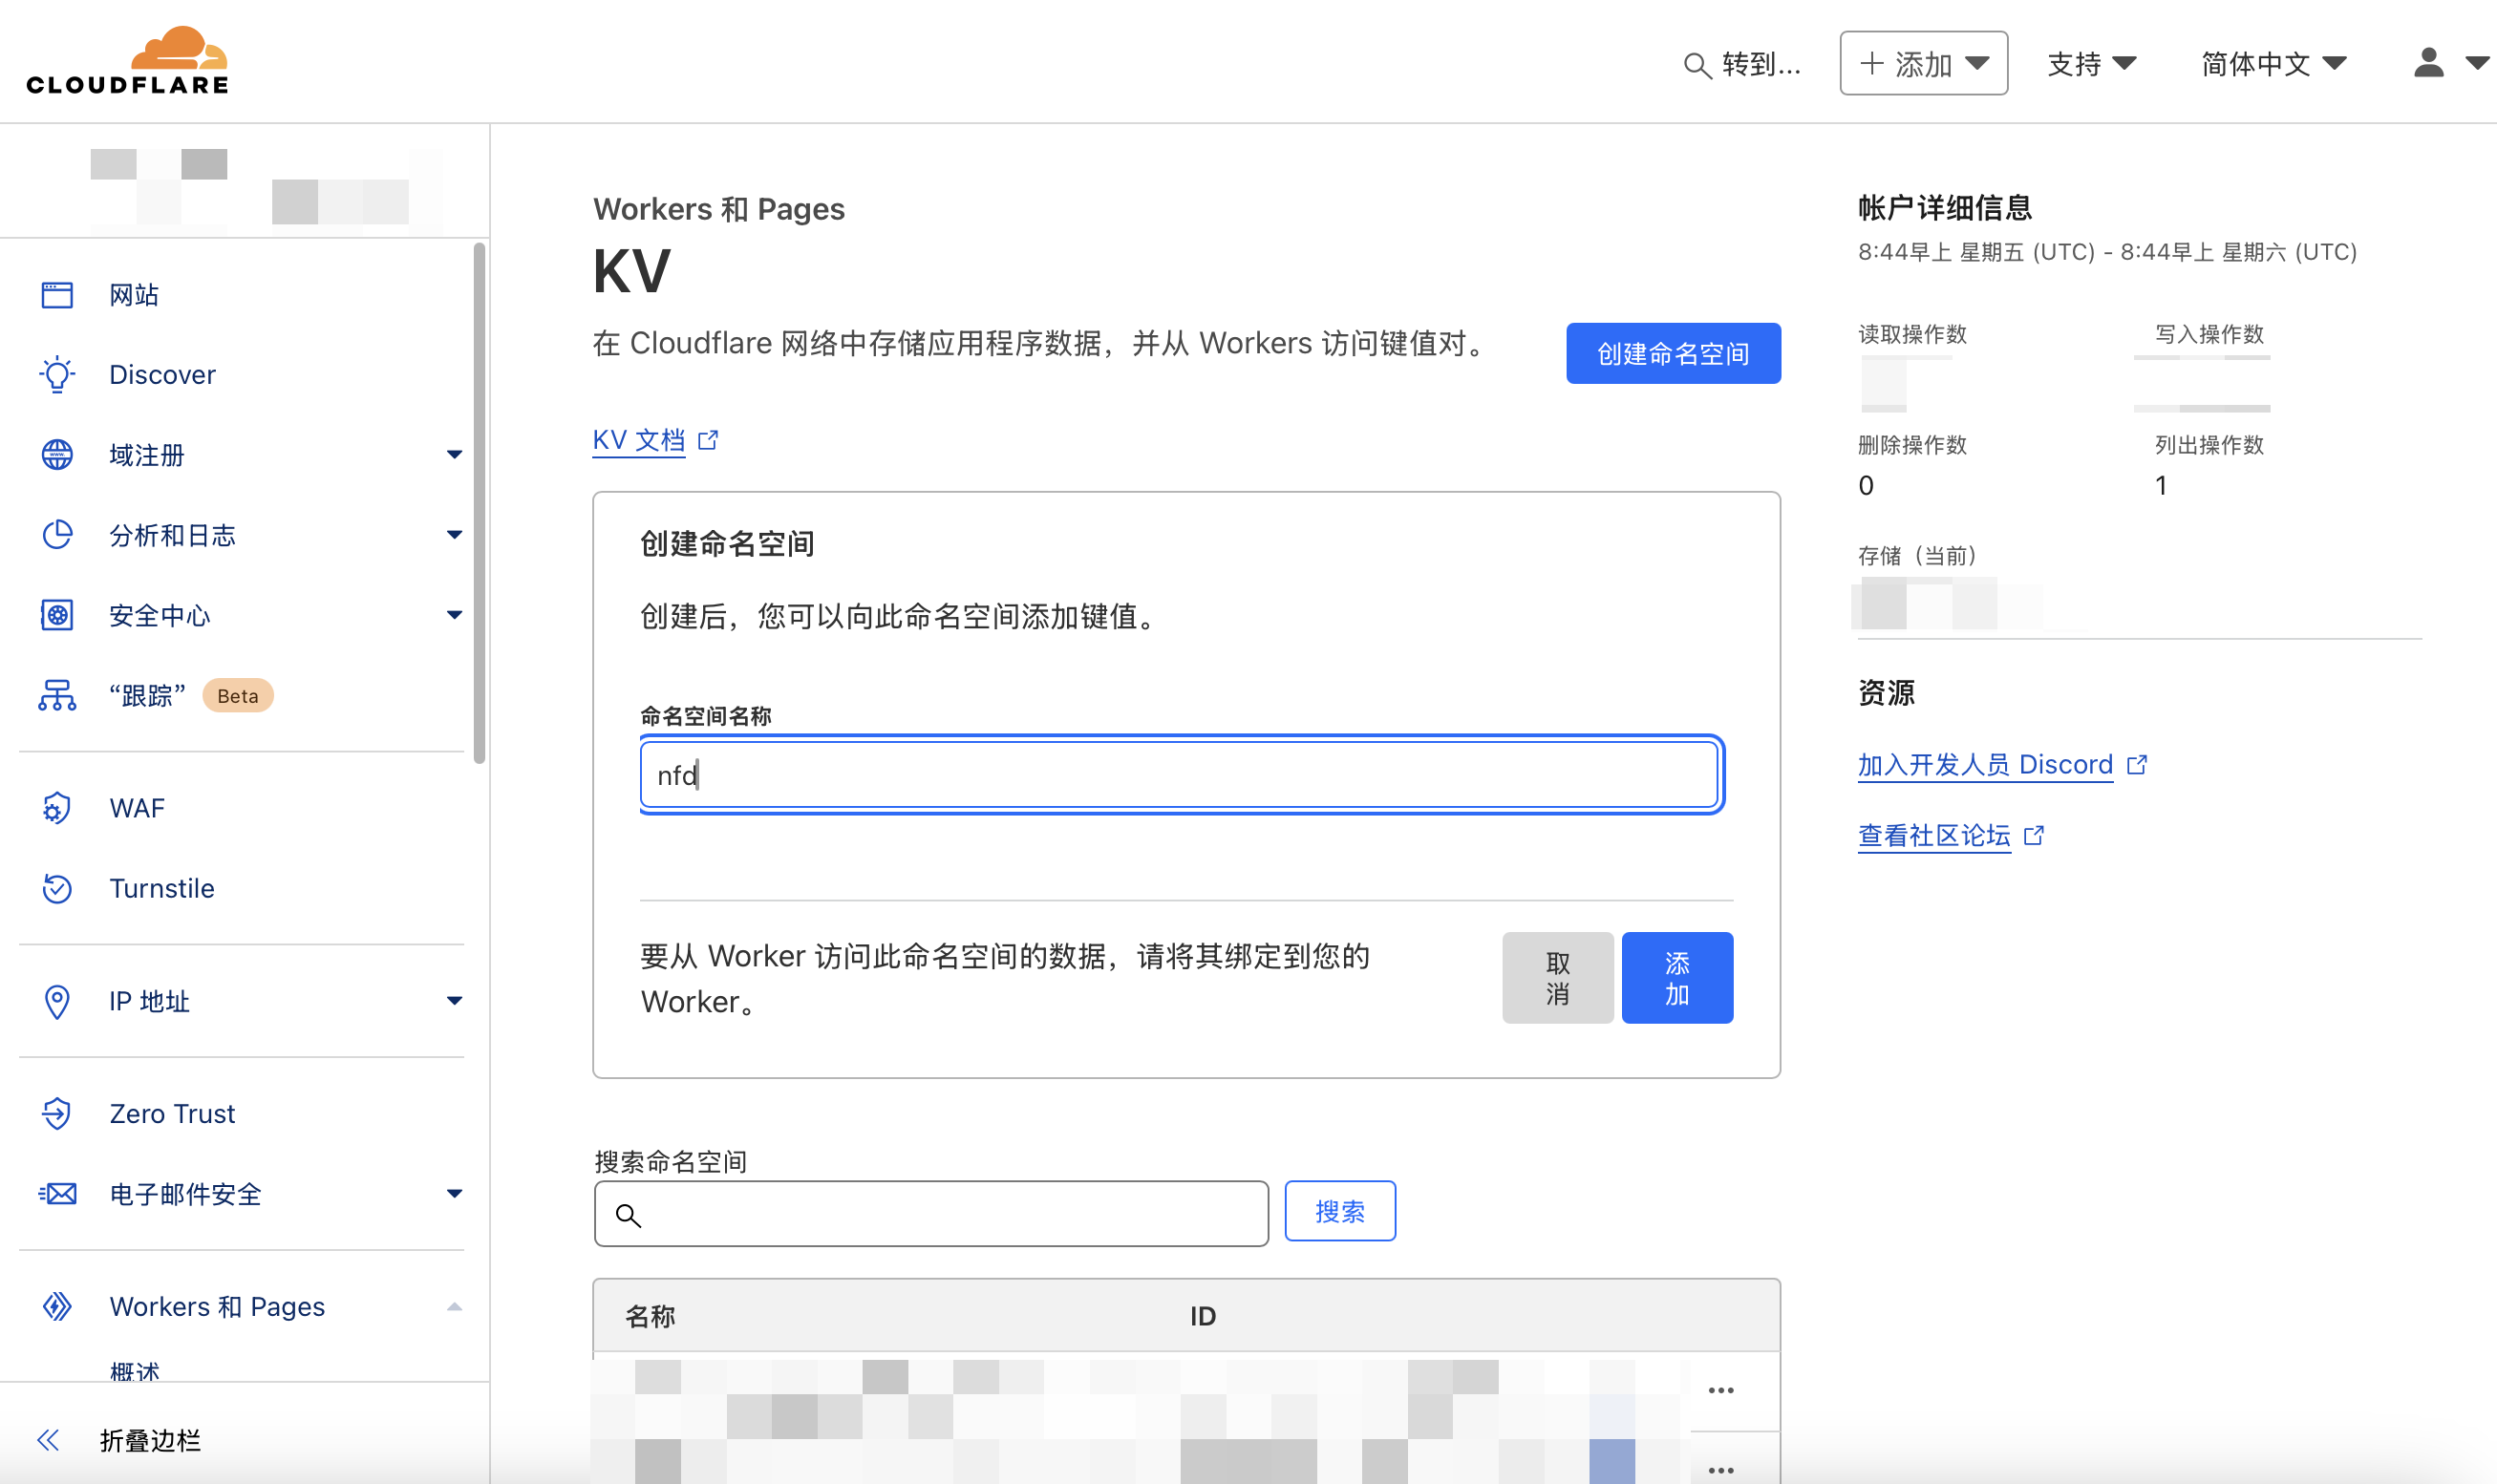Click the 列出操作数 label
Image resolution: width=2497 pixels, height=1484 pixels.
[2209, 445]
